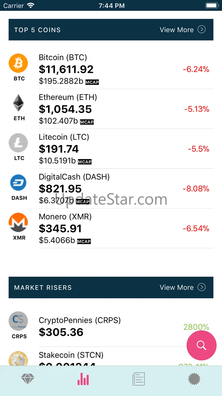Tap the Litecoin coin logo
222x396 pixels.
click(x=18, y=143)
